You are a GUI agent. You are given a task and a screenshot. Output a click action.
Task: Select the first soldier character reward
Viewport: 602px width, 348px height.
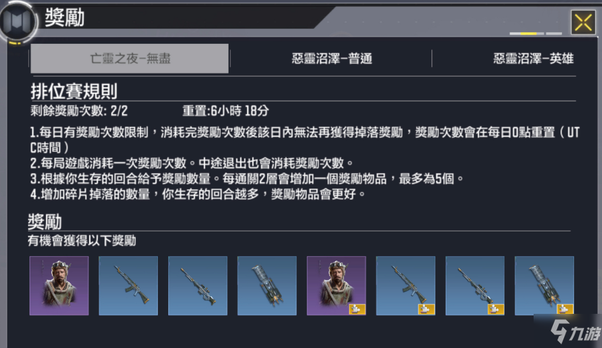tap(59, 286)
